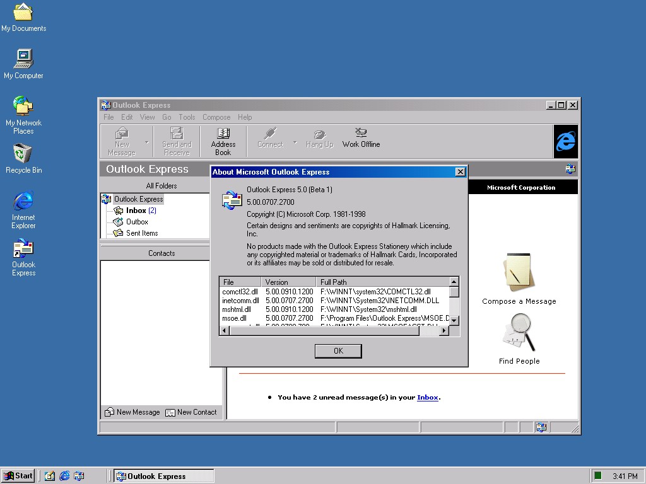Open the New Message dropdown arrow
Screen dimensions: 646x484
[x=146, y=142]
